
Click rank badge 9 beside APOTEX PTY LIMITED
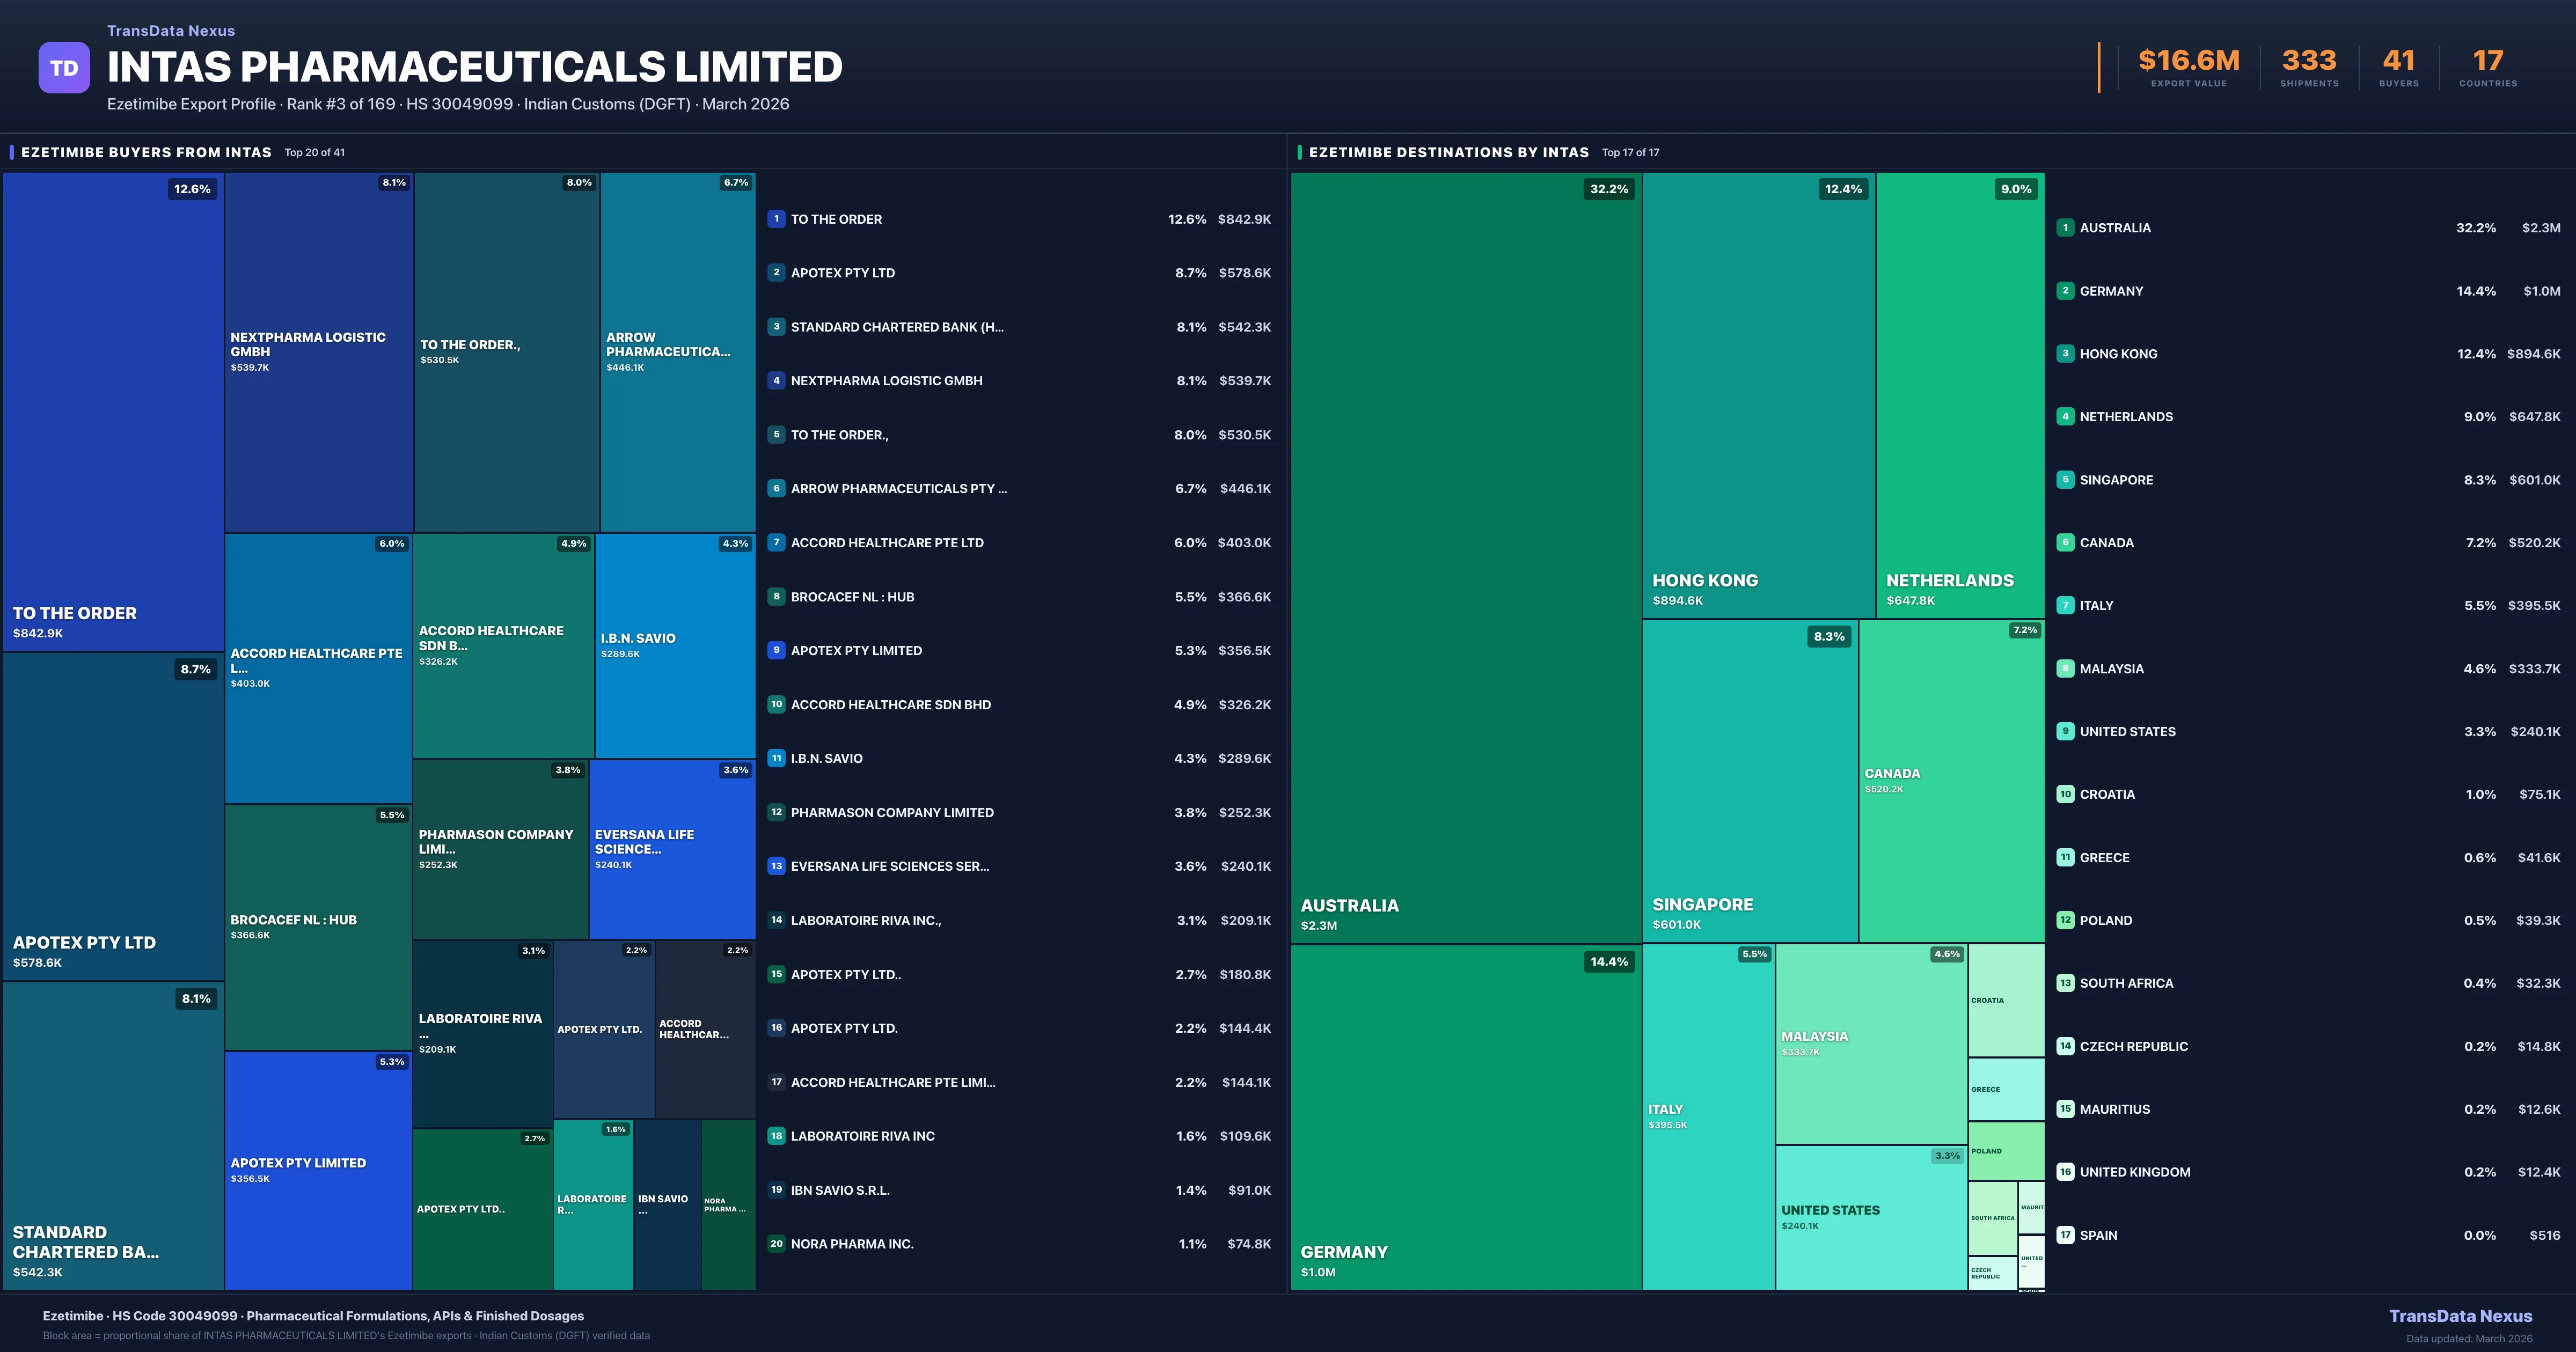click(776, 650)
